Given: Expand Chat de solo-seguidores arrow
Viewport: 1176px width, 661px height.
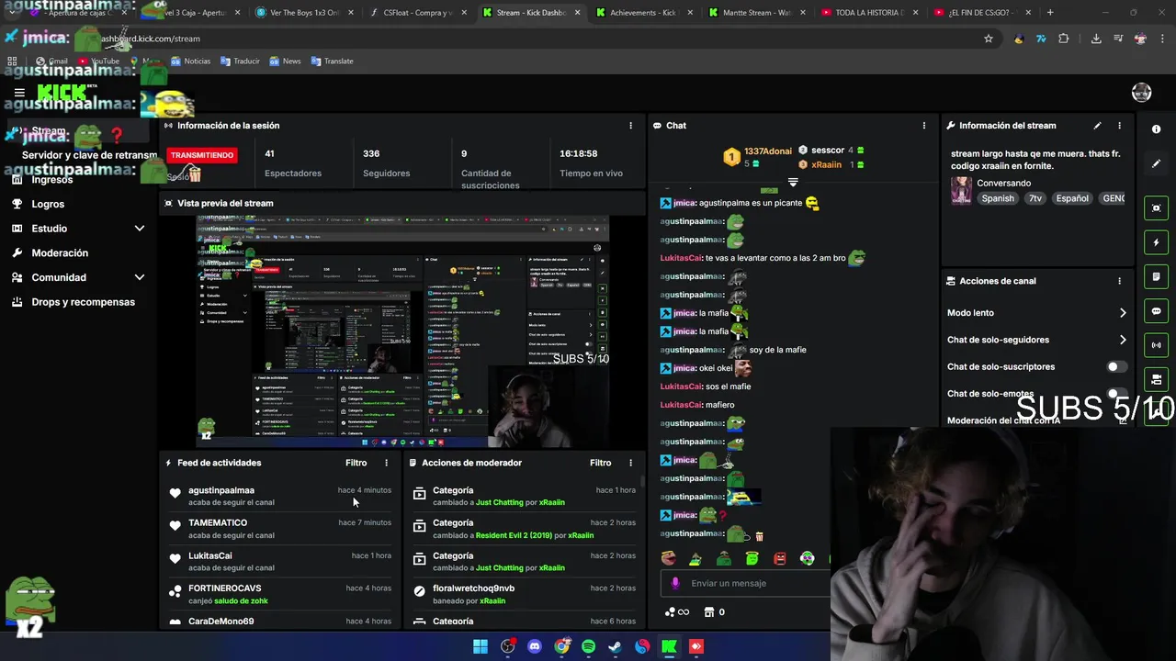Looking at the screenshot, I should point(1122,340).
